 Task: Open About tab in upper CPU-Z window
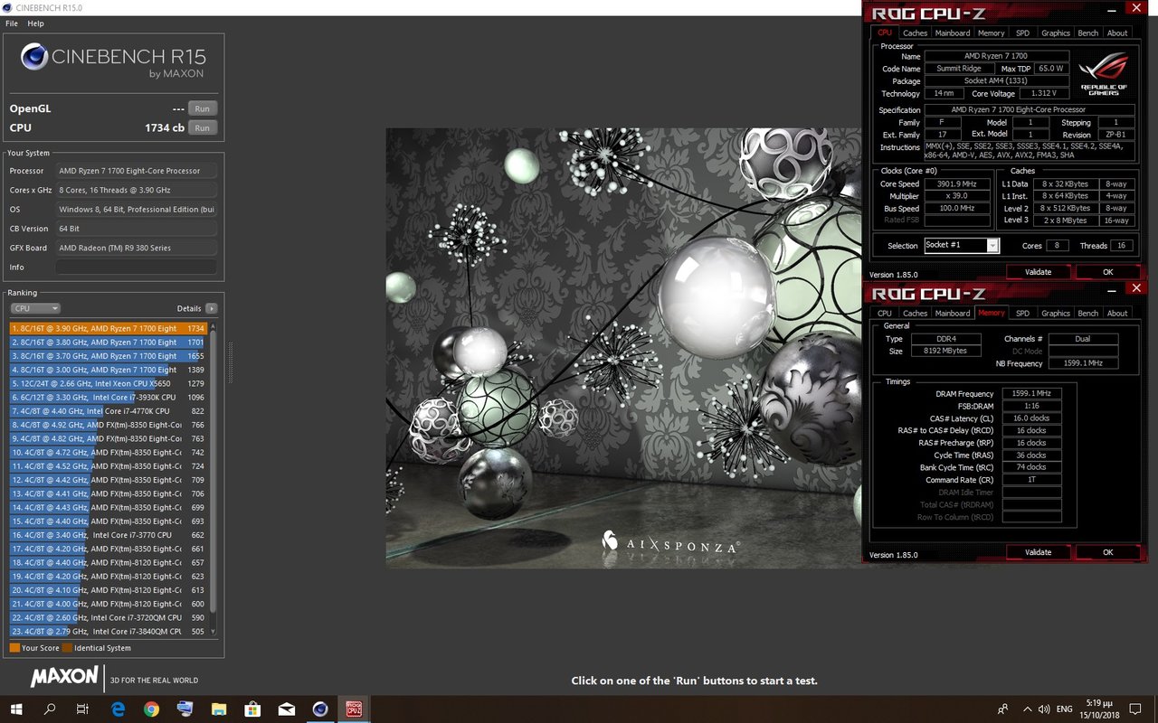(x=1118, y=33)
